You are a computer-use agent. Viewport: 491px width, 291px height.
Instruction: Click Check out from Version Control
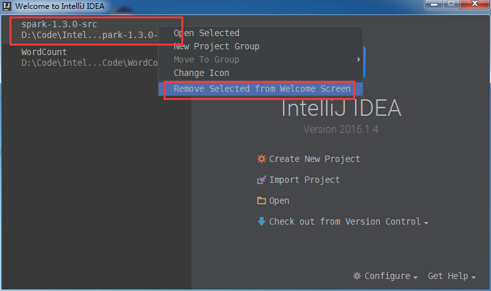click(x=345, y=221)
